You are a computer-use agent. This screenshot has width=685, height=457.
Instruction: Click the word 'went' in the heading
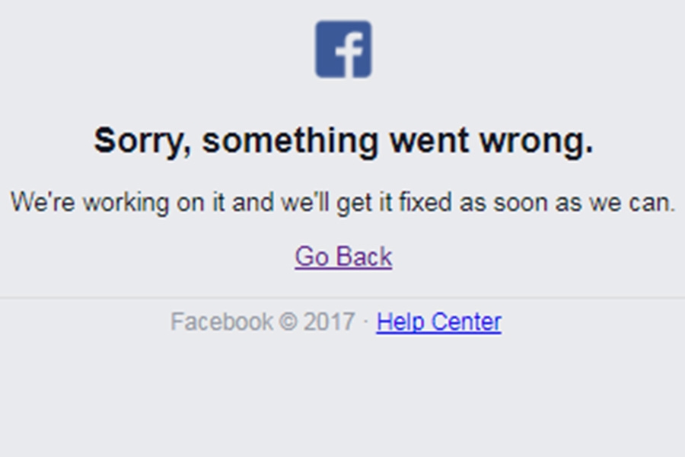[x=429, y=142]
